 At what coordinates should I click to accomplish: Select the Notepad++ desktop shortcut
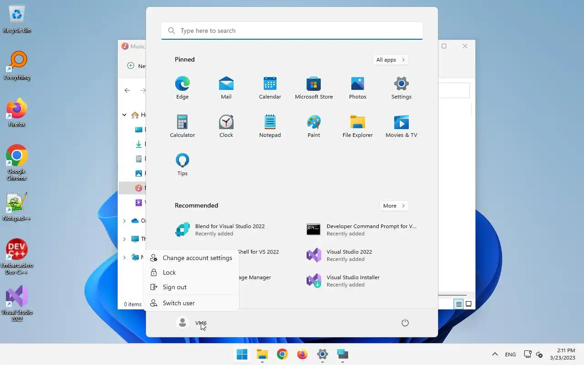coord(17,207)
